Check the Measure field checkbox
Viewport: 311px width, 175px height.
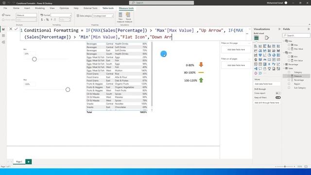click(x=289, y=76)
